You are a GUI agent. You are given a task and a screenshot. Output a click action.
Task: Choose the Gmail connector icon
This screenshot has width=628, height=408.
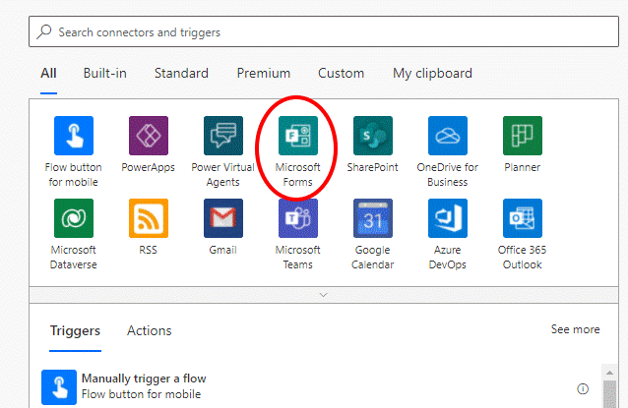pyautogui.click(x=223, y=218)
